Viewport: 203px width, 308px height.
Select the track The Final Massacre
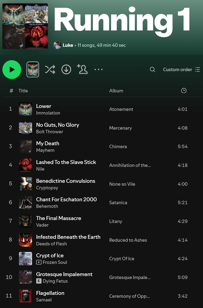(59, 218)
